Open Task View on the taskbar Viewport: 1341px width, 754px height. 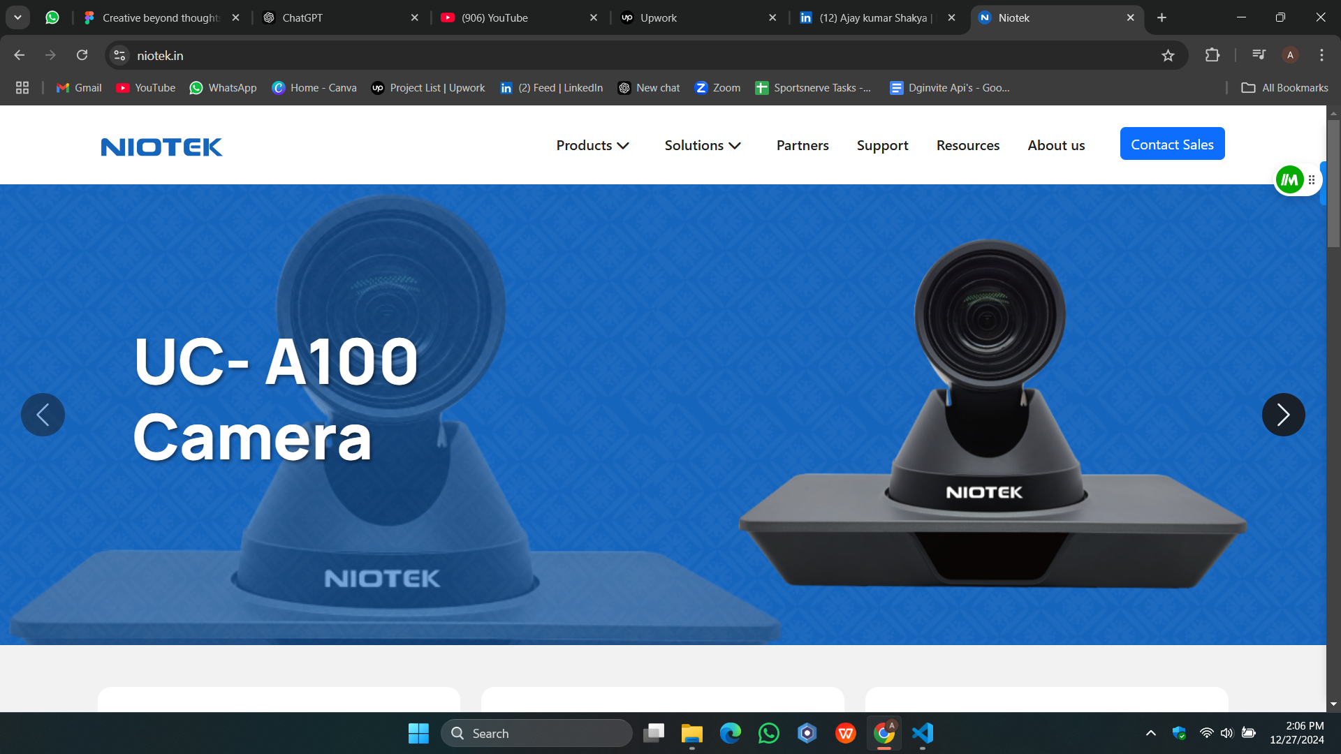point(654,733)
